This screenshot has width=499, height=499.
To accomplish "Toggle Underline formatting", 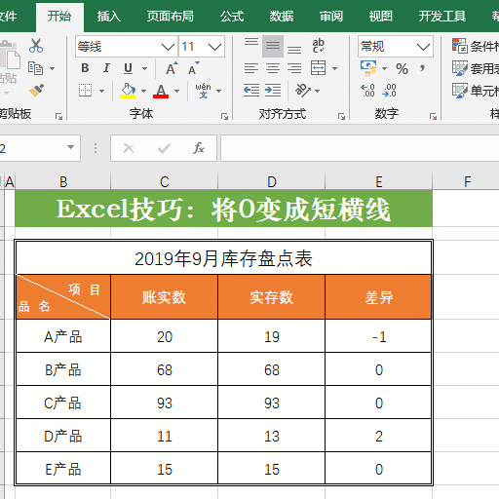I will point(128,68).
